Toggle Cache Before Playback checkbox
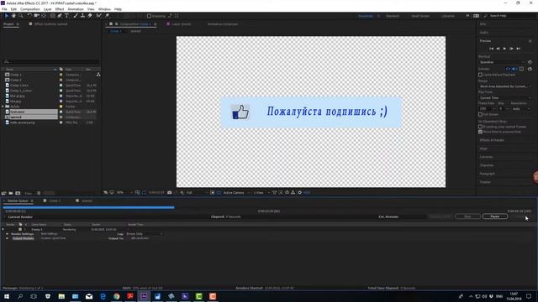This screenshot has height=302, width=538. pyautogui.click(x=480, y=75)
